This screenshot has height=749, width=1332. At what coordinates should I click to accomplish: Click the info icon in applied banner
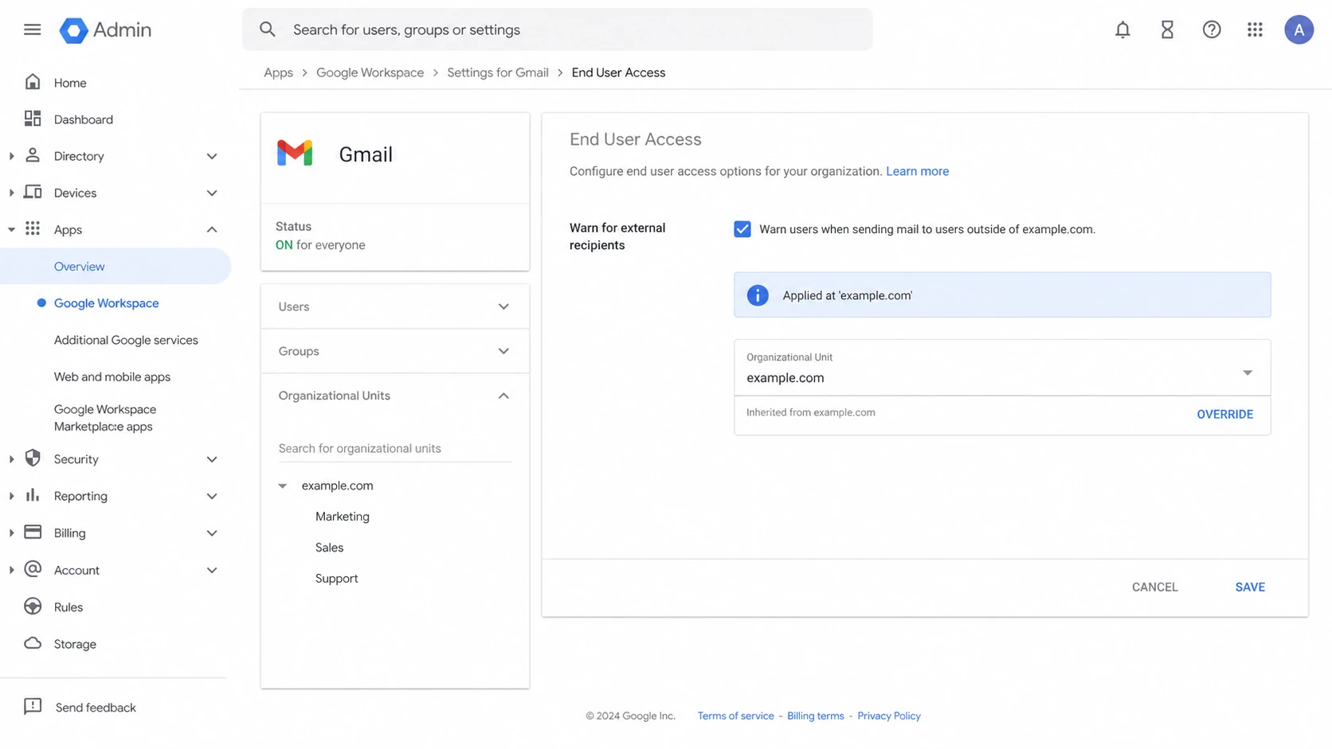(758, 295)
